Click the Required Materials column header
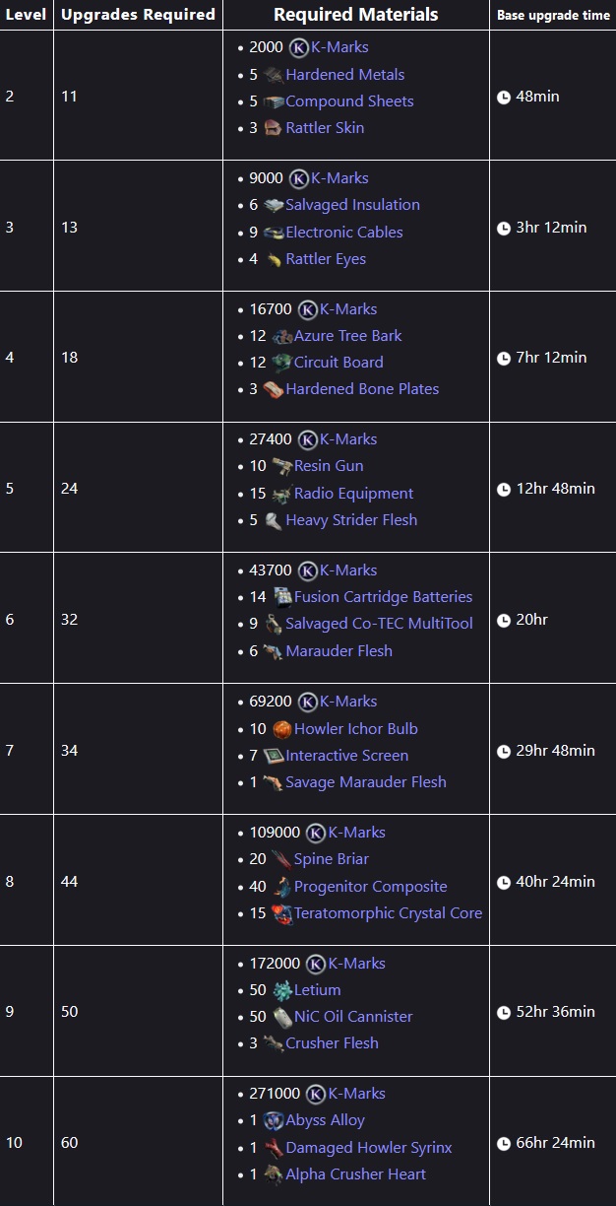Viewport: 616px width, 1206px height. 355,15
